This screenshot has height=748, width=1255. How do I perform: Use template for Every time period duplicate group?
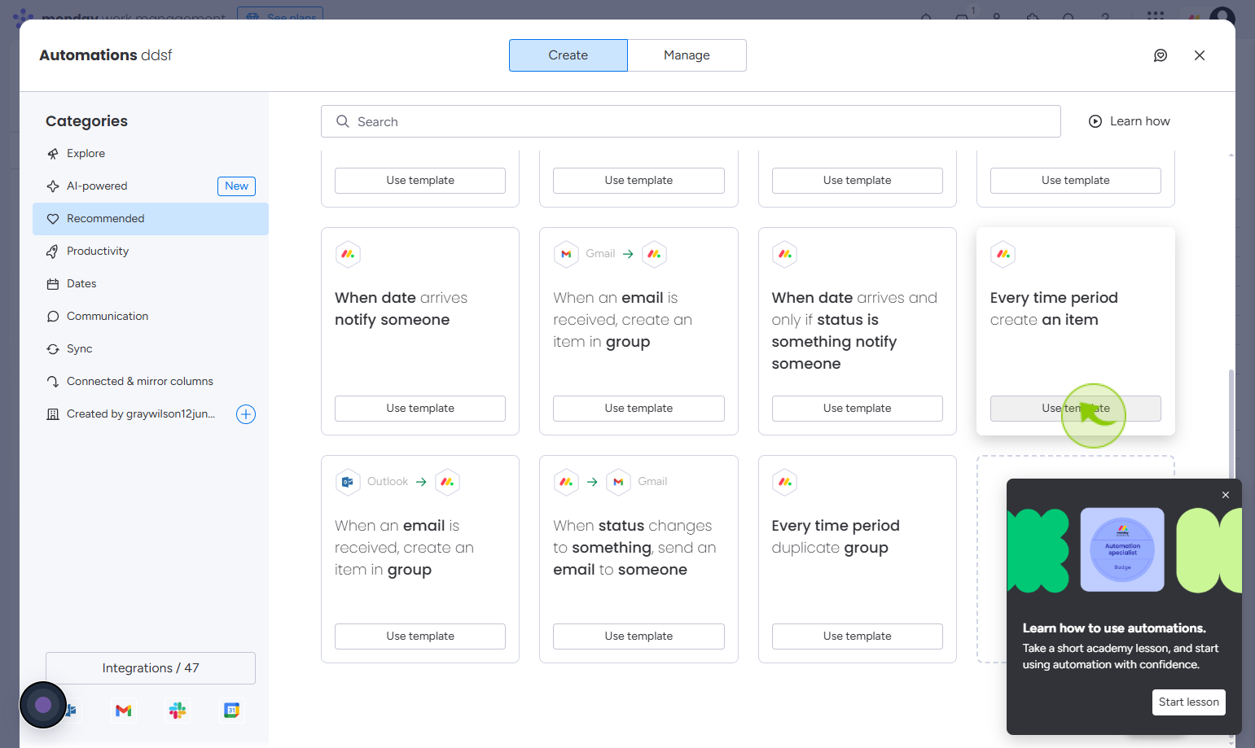coord(857,636)
